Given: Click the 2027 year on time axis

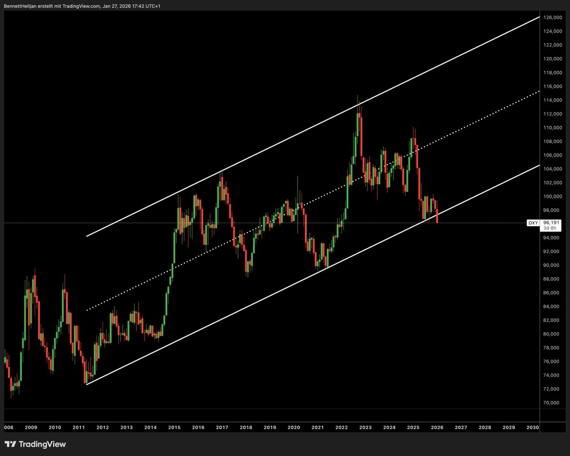Looking at the screenshot, I should [461, 428].
